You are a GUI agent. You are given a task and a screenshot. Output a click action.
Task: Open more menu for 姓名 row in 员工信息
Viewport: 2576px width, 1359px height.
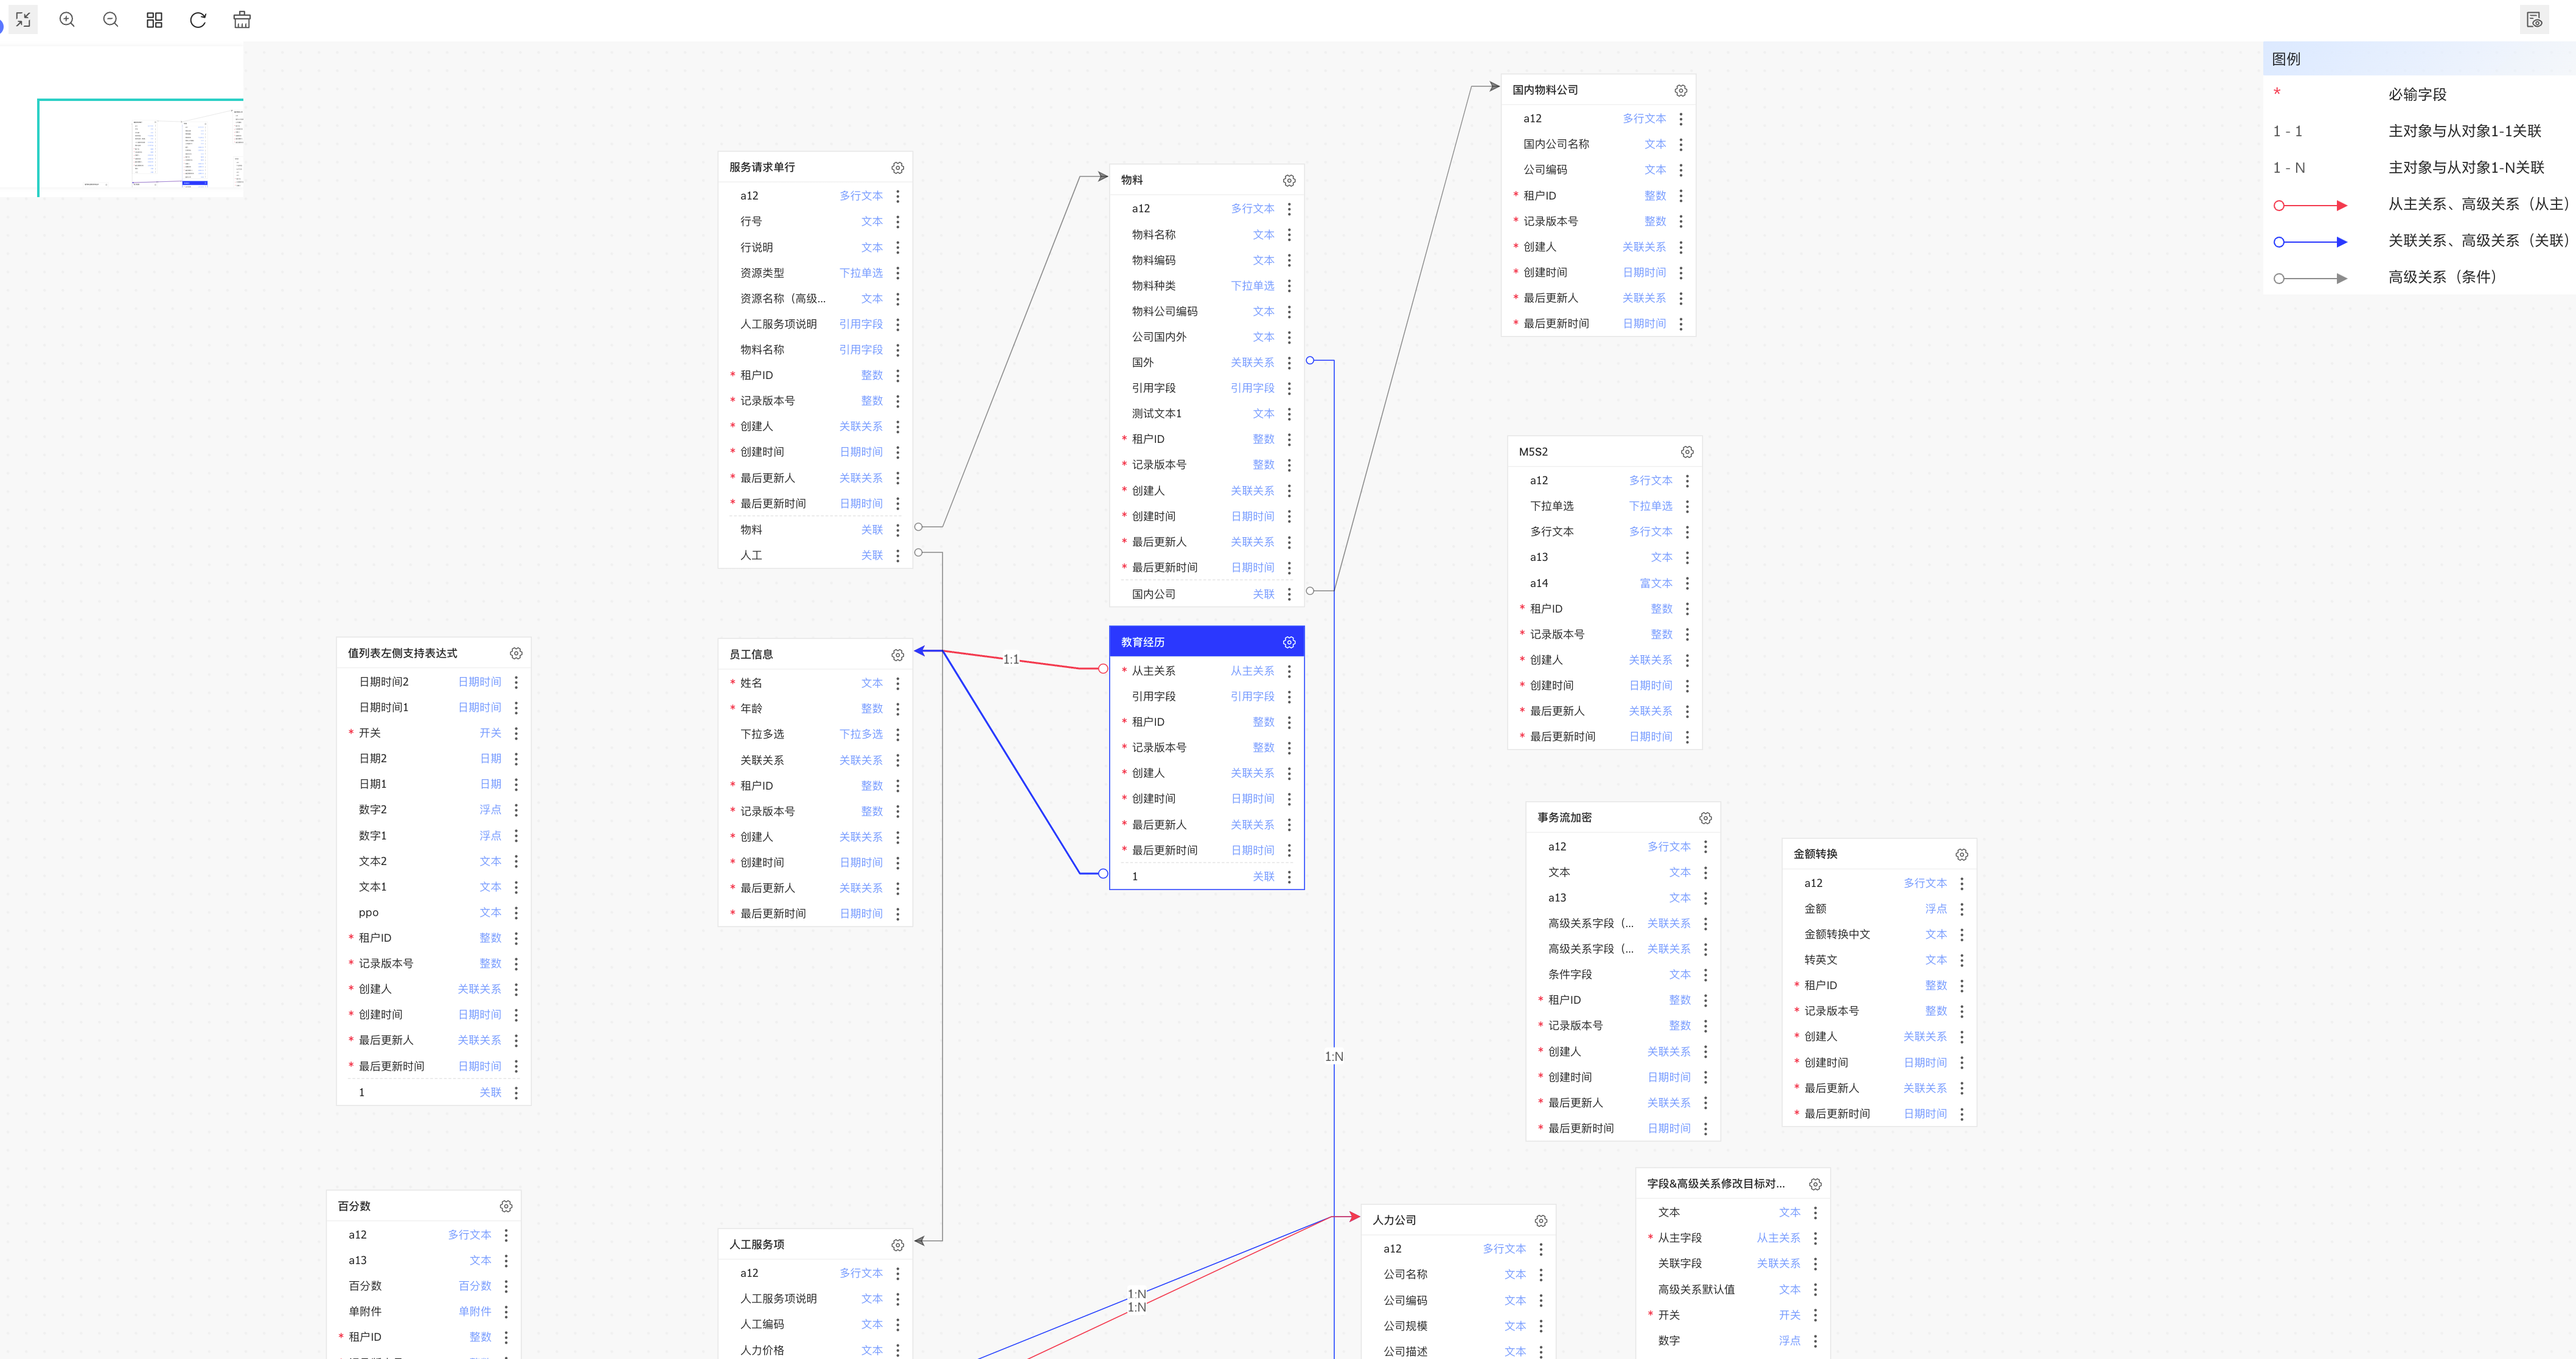pos(897,683)
